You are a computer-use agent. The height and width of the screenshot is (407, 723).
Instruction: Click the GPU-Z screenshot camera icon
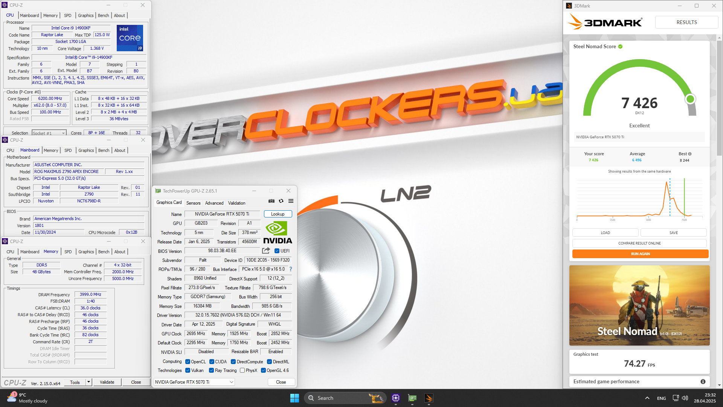pyautogui.click(x=272, y=201)
